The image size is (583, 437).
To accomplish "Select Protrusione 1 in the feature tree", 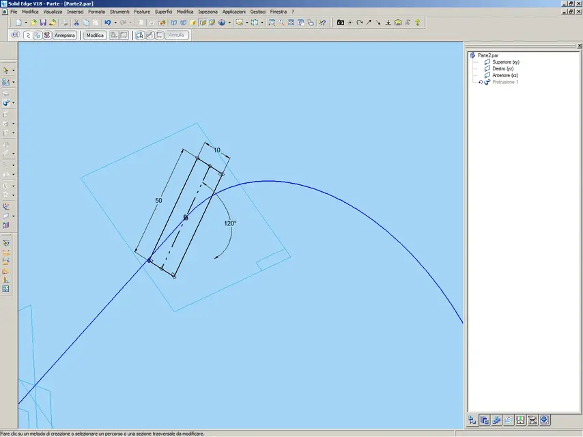I will pyautogui.click(x=505, y=82).
